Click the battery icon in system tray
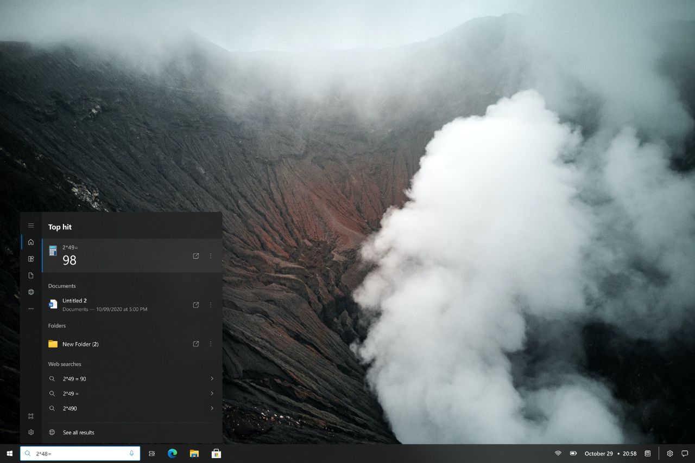This screenshot has height=463, width=695. pyautogui.click(x=573, y=453)
